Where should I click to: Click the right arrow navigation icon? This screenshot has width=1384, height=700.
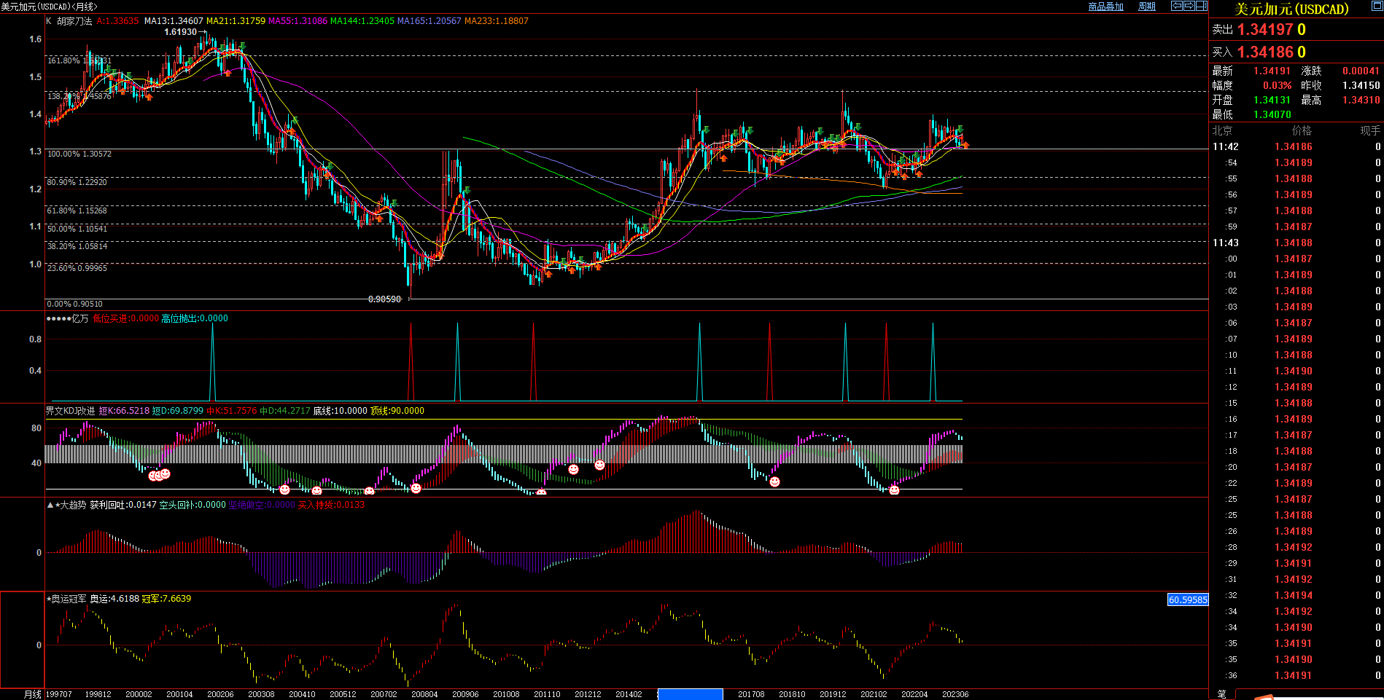[1189, 6]
